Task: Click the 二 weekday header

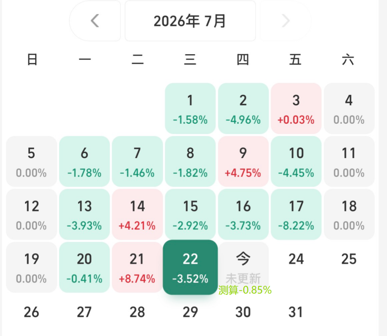Action: (138, 60)
